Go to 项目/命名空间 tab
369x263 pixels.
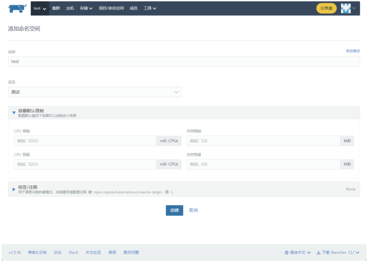[x=111, y=9]
